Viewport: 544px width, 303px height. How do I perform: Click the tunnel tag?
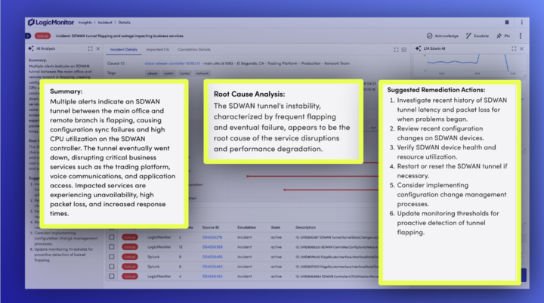185,73
